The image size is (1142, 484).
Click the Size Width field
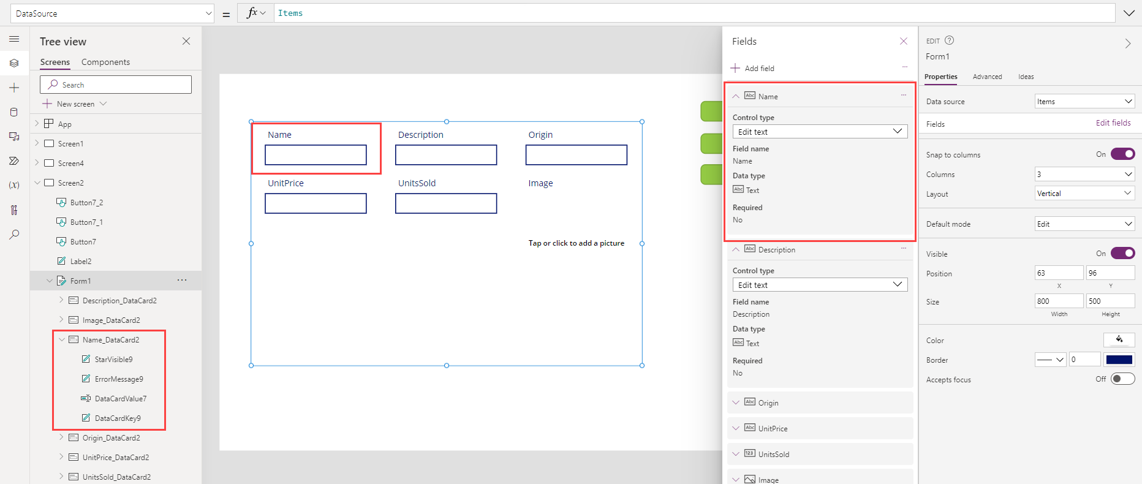click(x=1059, y=301)
